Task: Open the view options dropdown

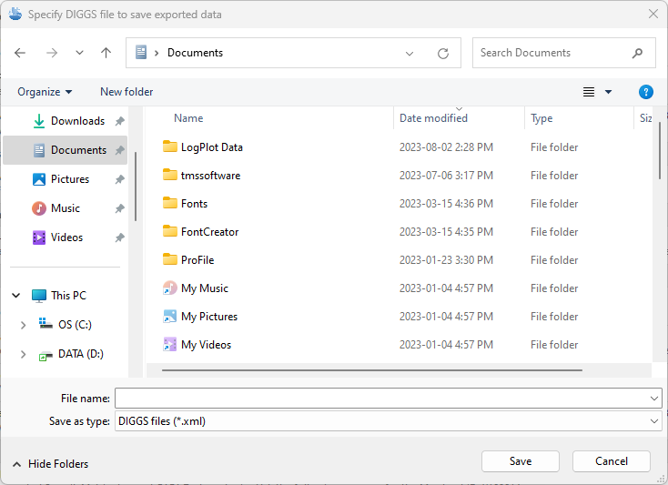Action: [608, 92]
